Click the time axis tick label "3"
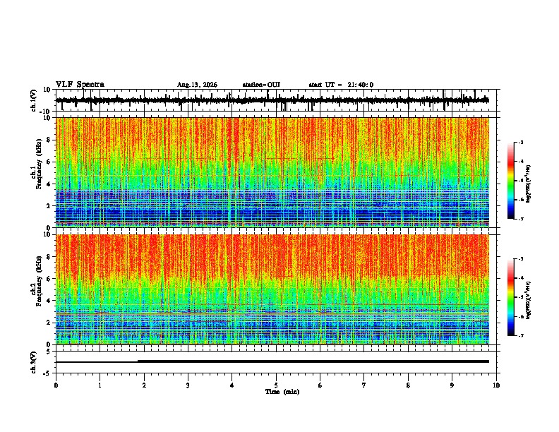Screen dimensions: 559x432 pyautogui.click(x=188, y=385)
